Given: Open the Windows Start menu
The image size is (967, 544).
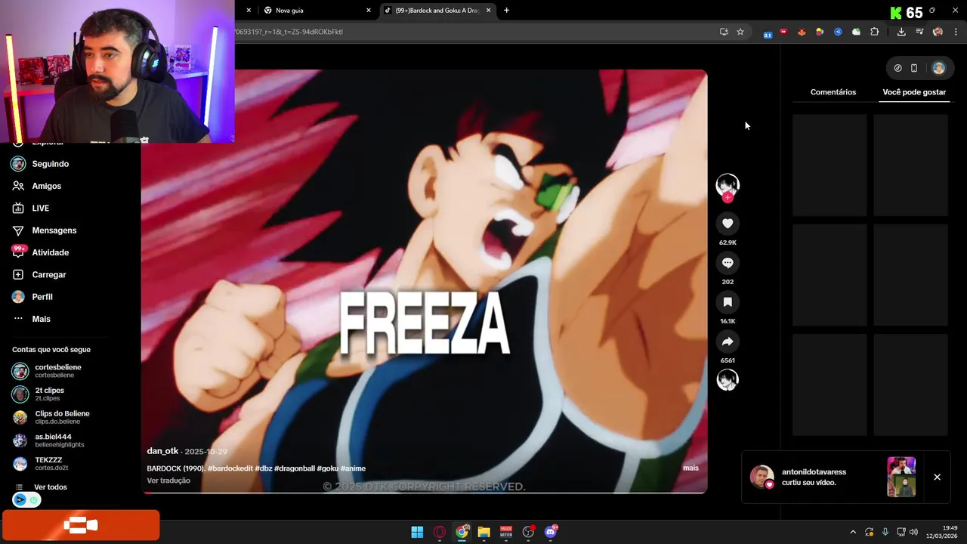Looking at the screenshot, I should [x=417, y=532].
